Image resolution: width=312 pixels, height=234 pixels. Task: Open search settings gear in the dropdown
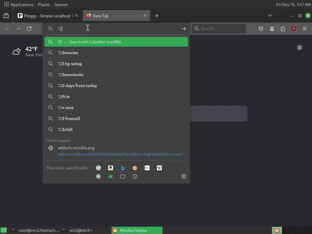(x=184, y=176)
